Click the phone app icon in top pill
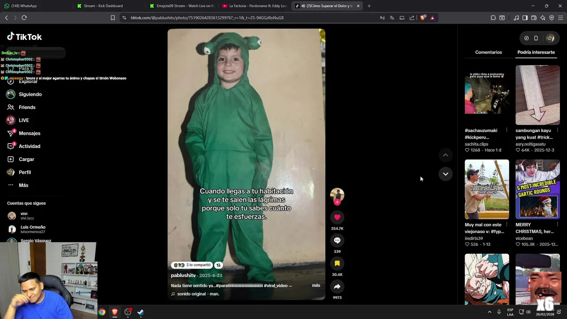The width and height of the screenshot is (567, 319). (536, 38)
